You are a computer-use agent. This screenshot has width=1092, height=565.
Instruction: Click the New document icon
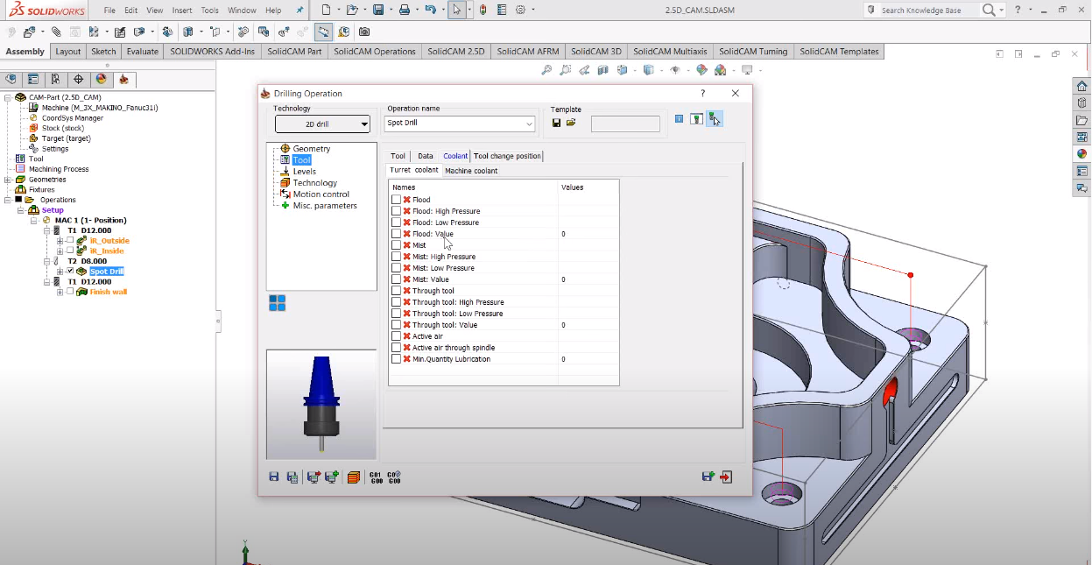[x=326, y=10]
